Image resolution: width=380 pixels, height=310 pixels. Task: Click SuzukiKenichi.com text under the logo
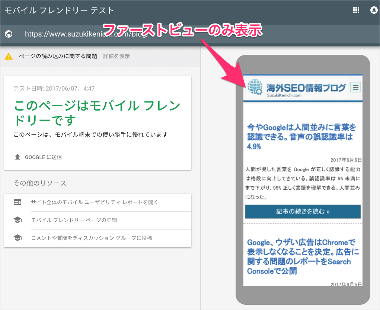284,95
